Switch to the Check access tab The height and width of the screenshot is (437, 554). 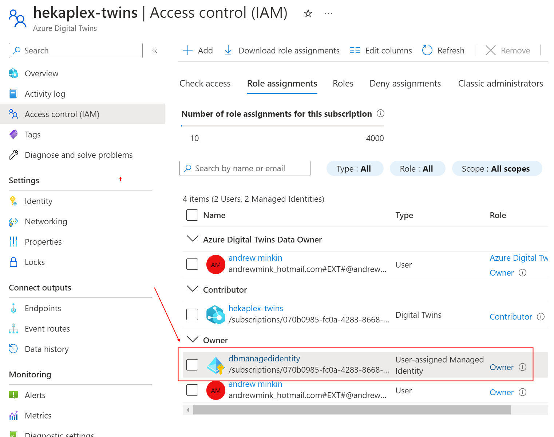click(205, 83)
